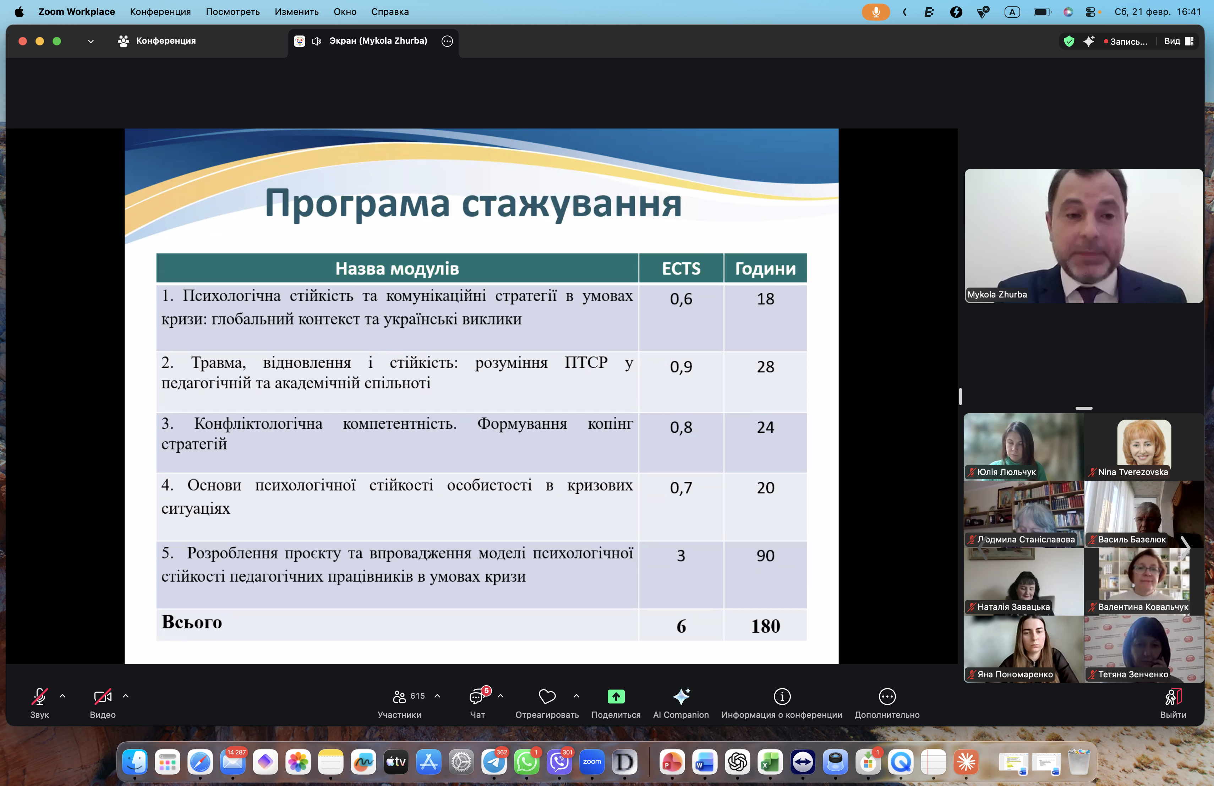Toggle the shared screen audio speaker icon
The width and height of the screenshot is (1214, 786).
pos(317,41)
